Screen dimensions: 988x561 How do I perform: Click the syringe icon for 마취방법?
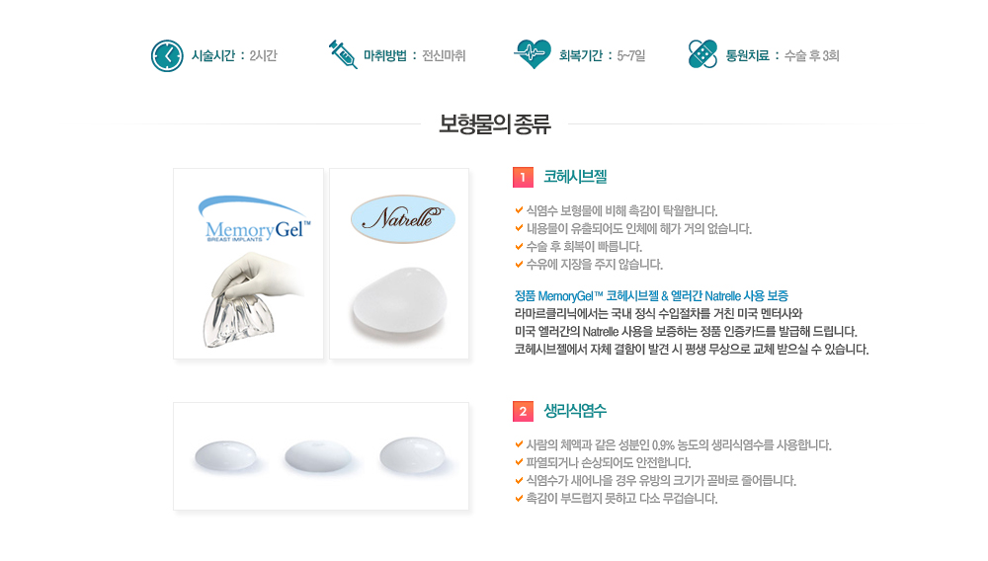[343, 54]
